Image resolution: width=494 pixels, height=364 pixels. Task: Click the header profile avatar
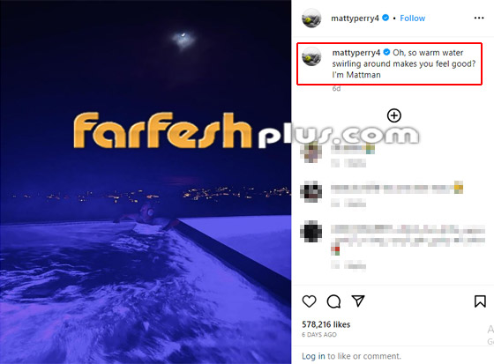tap(311, 19)
